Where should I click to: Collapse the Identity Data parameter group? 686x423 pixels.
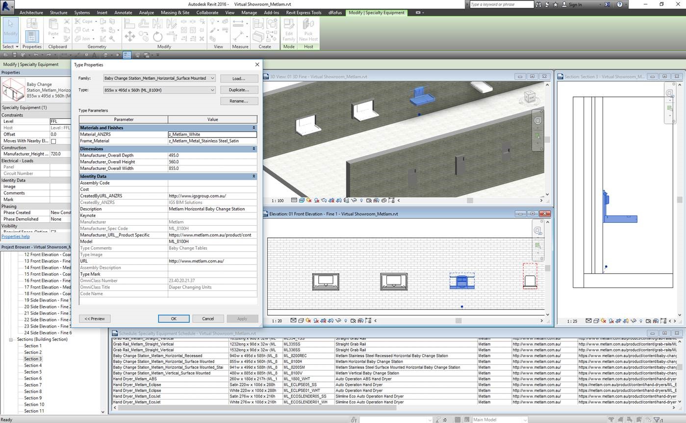point(254,176)
